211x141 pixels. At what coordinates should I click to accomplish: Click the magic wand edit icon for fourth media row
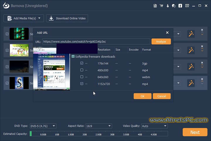click(x=191, y=83)
